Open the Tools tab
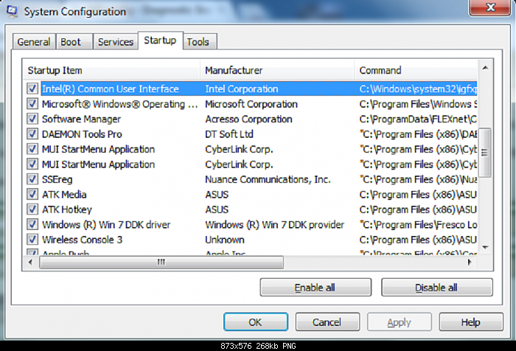The width and height of the screenshot is (516, 351). pyautogui.click(x=198, y=42)
